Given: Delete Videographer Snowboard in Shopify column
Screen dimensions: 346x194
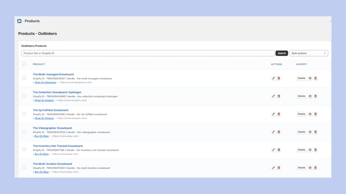Looking at the screenshot, I should point(316,132).
